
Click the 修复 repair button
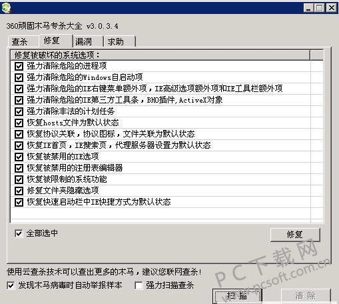pos(295,235)
